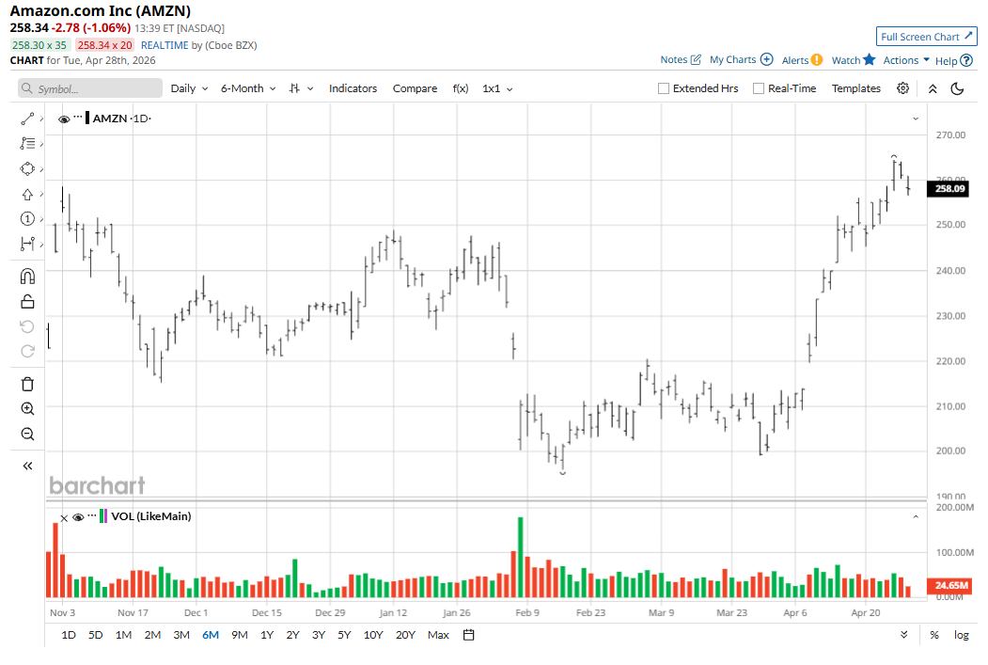Select the Max range tab

click(x=438, y=635)
